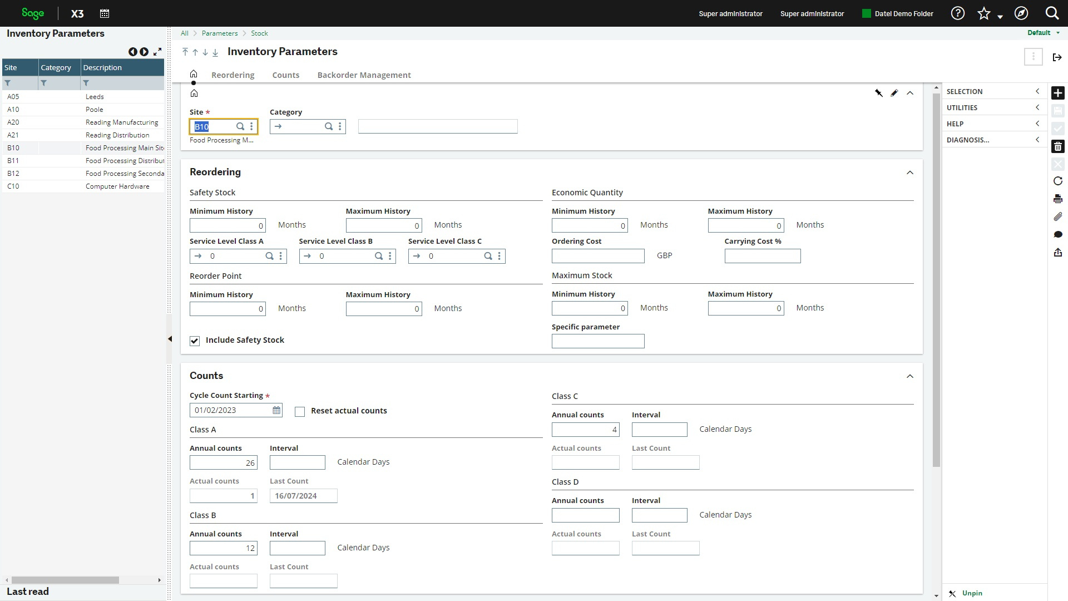Open the calendar icon in top bar
The height and width of the screenshot is (601, 1068).
click(x=104, y=13)
